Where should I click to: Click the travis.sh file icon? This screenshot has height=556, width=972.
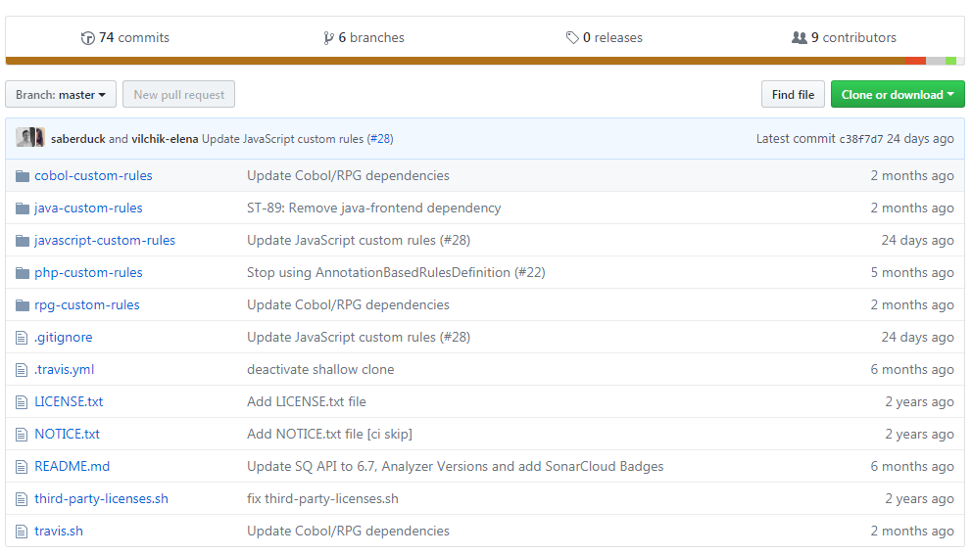click(22, 532)
